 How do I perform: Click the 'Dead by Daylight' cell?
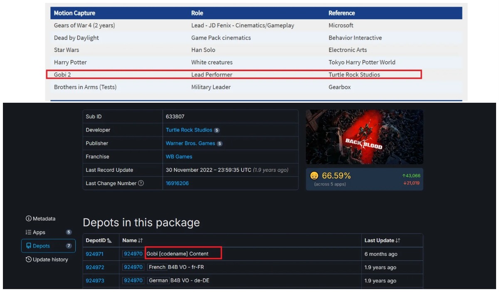point(77,38)
